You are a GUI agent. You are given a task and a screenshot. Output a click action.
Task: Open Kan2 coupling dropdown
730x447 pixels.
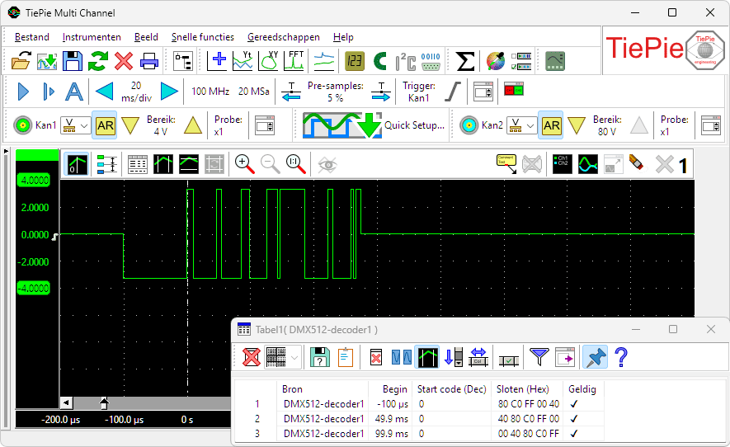tap(522, 125)
